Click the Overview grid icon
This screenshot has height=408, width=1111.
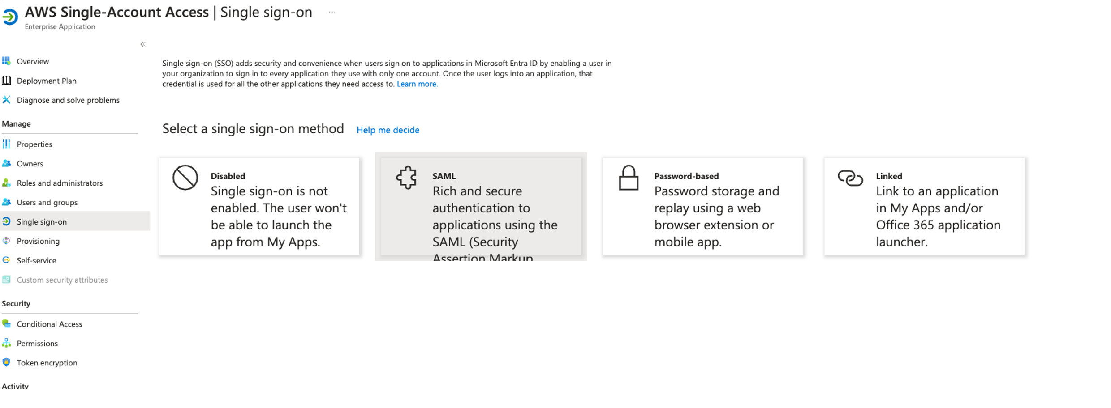(x=6, y=61)
